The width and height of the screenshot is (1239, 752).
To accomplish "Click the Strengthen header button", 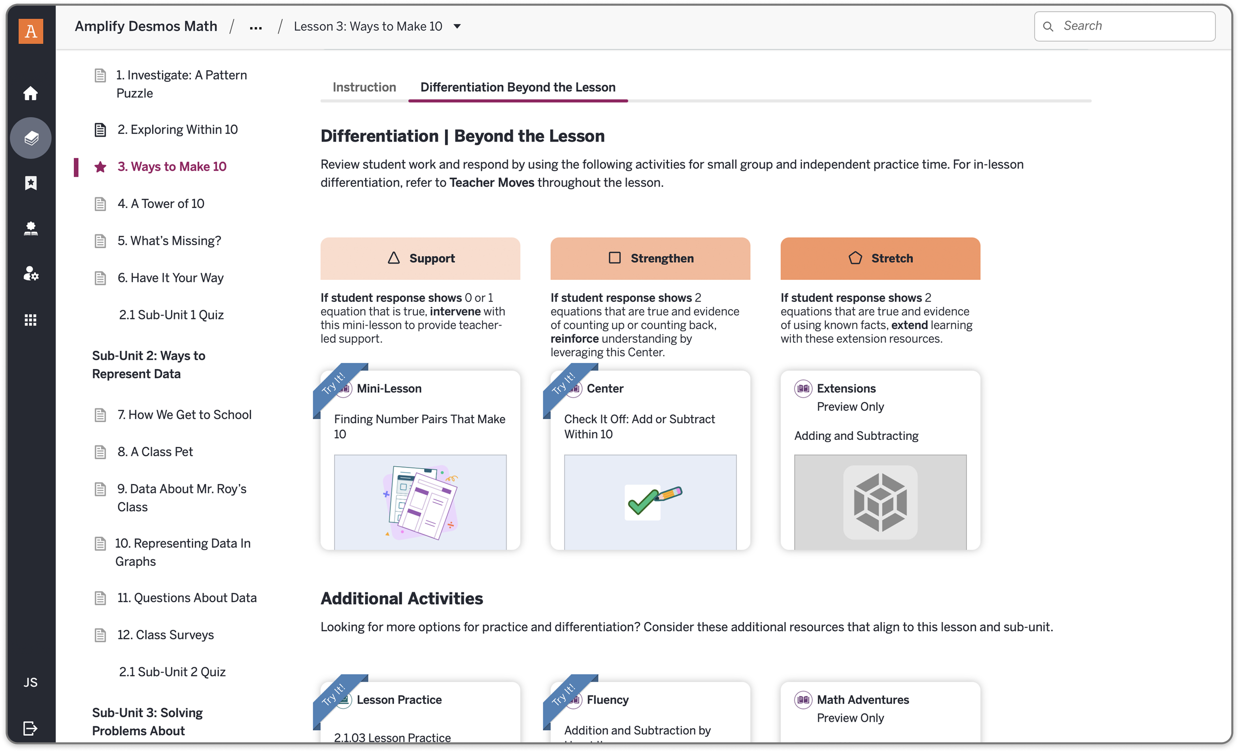I will click(650, 259).
